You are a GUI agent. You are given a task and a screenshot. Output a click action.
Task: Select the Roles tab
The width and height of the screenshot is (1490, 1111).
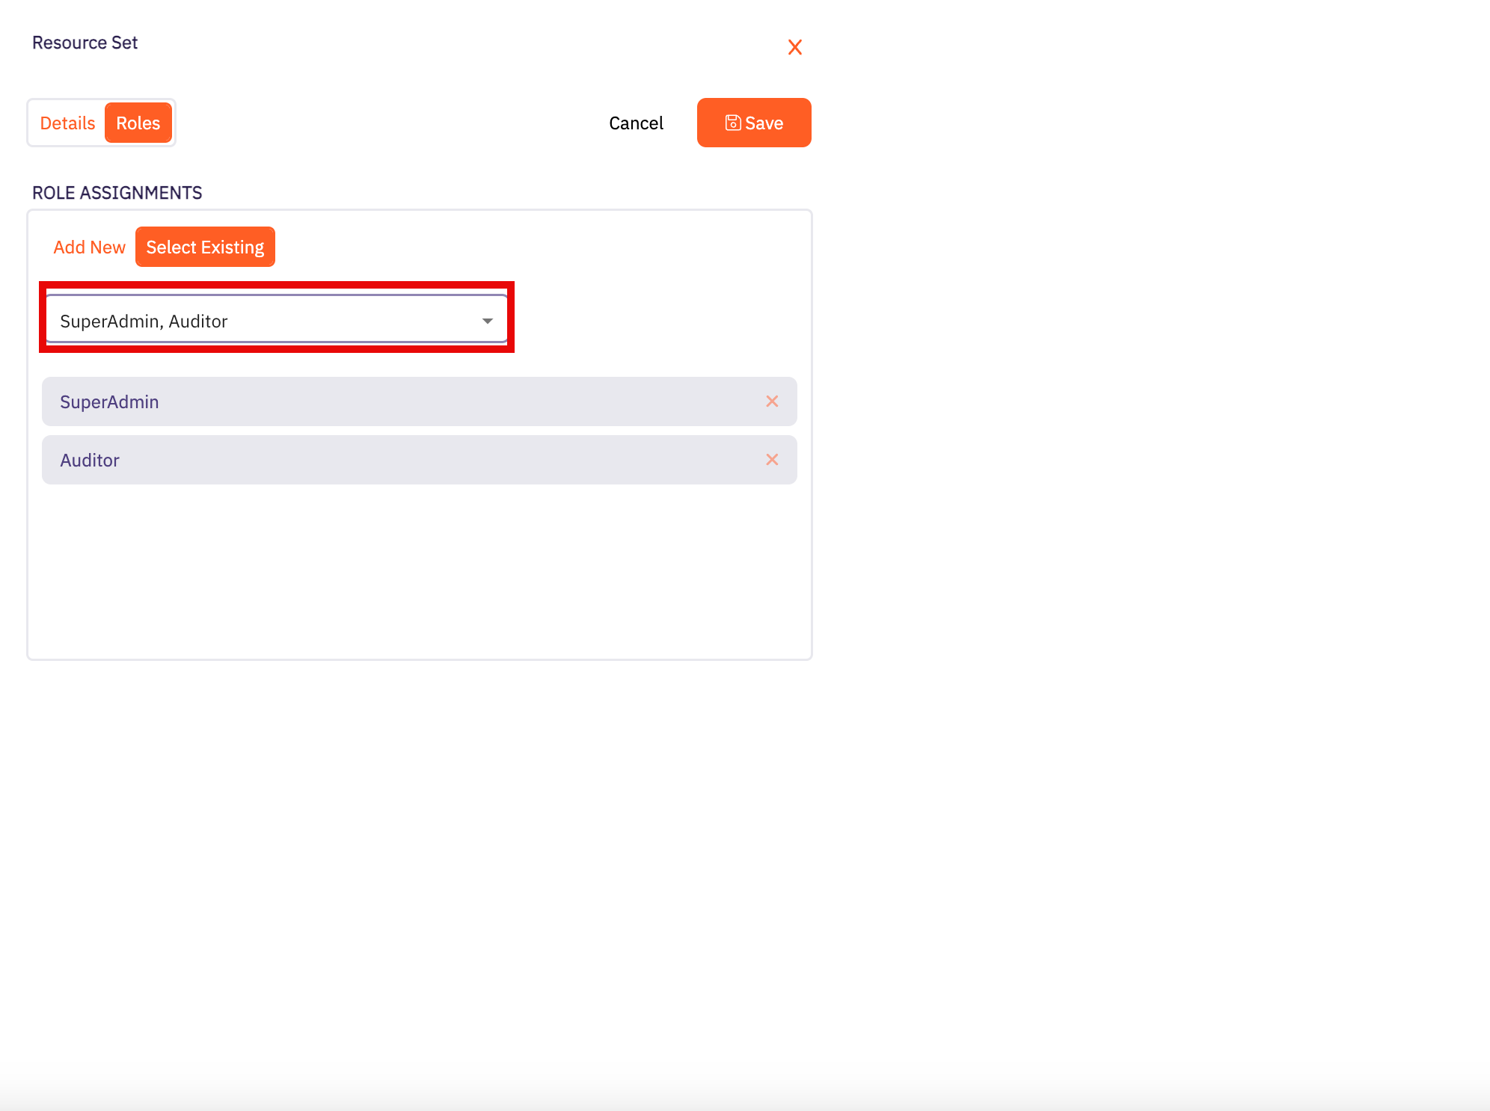pyautogui.click(x=138, y=123)
